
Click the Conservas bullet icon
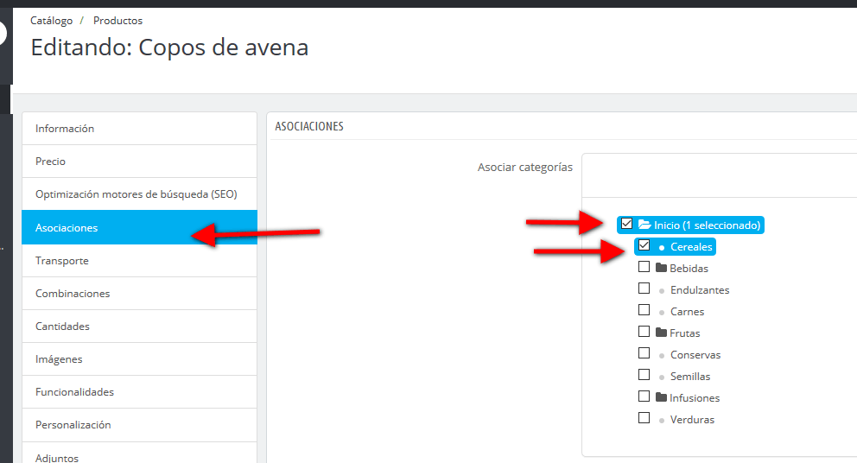pos(662,356)
